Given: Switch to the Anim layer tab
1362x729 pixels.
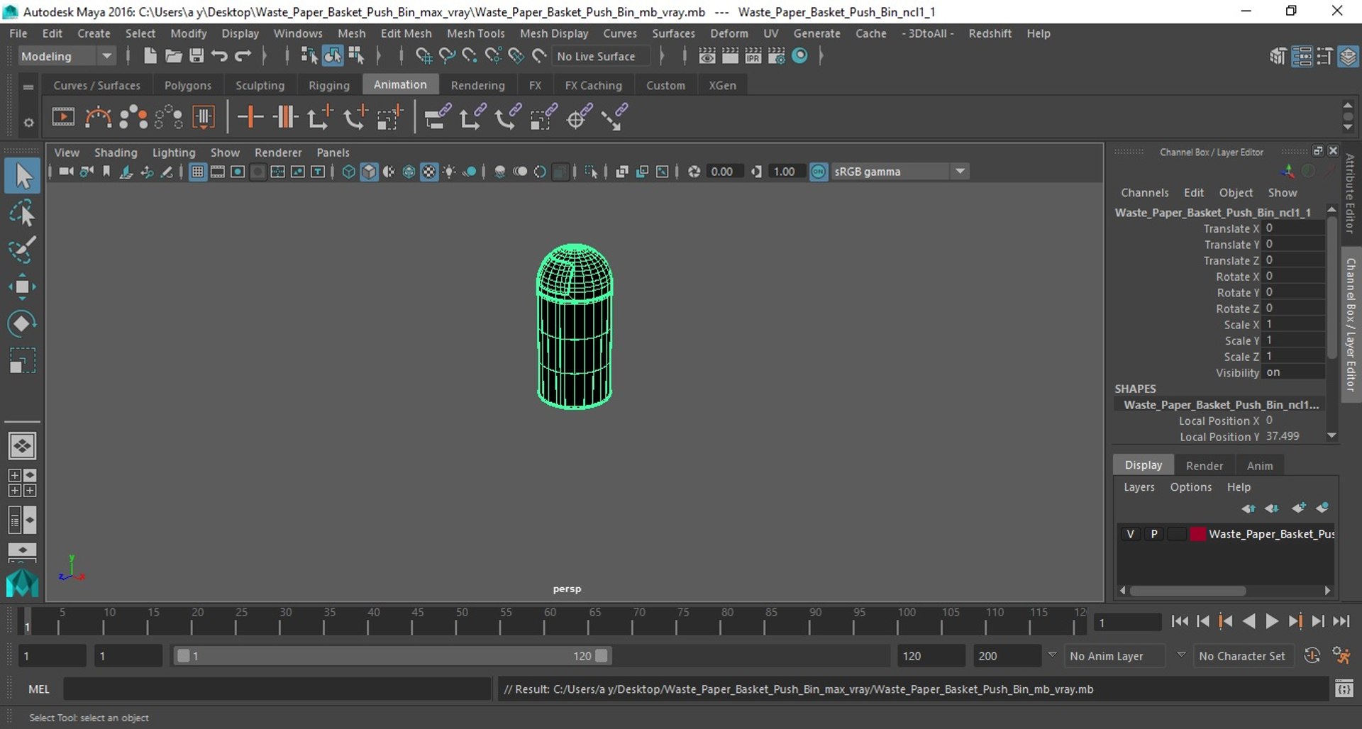Looking at the screenshot, I should (1259, 465).
